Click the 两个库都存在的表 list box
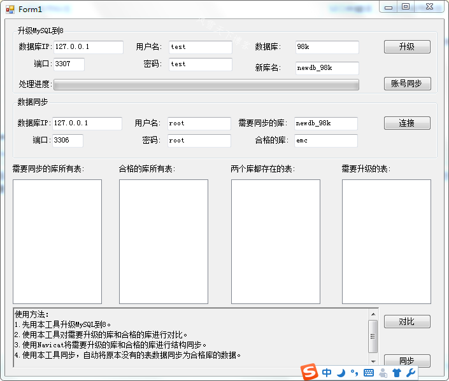Screen dimensions: 449x381 [x=276, y=242]
